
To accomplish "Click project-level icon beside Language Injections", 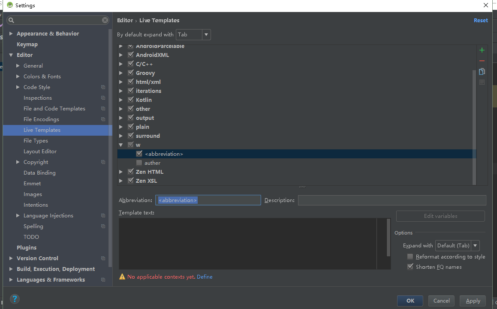I will tap(103, 215).
